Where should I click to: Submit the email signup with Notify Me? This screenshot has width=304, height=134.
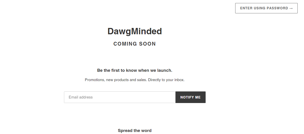pyautogui.click(x=190, y=97)
